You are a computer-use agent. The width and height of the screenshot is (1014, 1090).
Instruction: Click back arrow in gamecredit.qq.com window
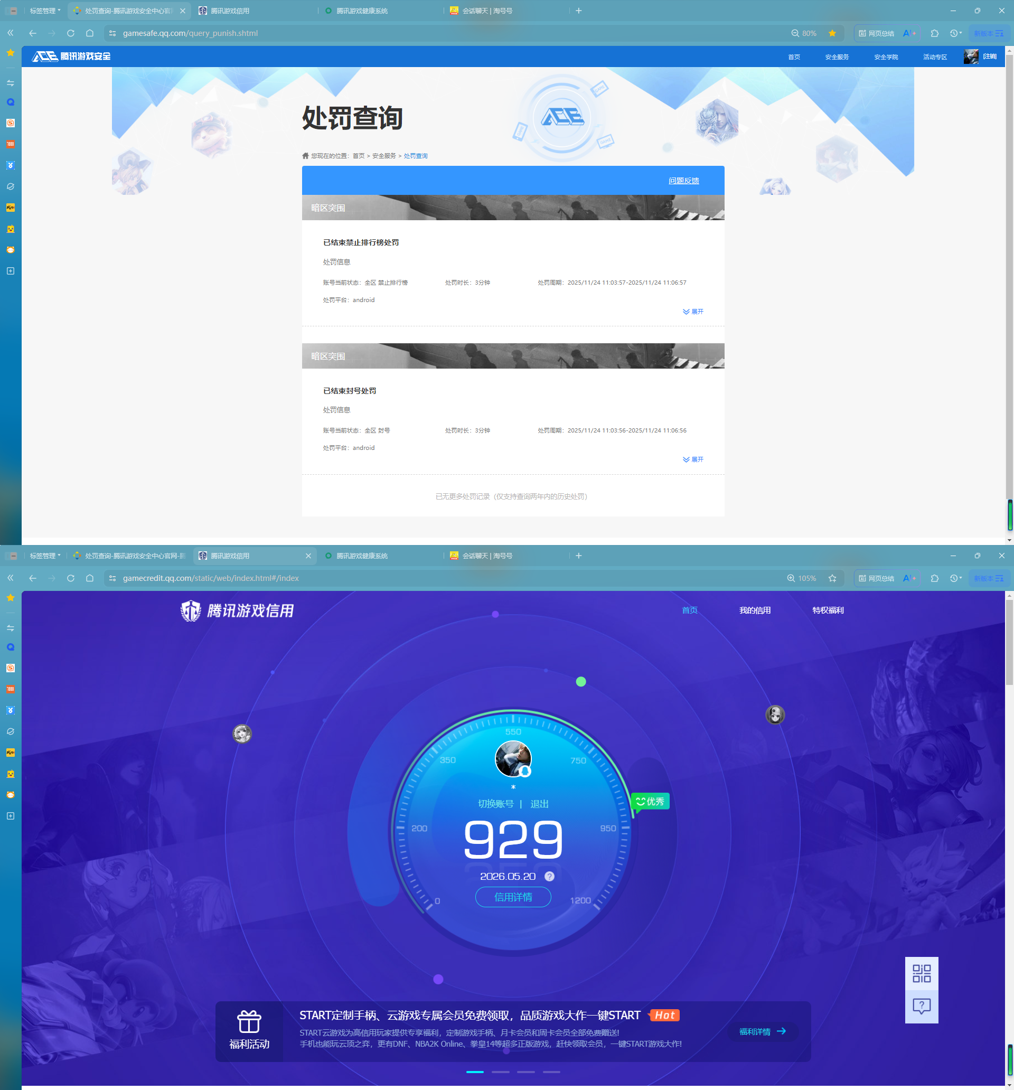[33, 578]
